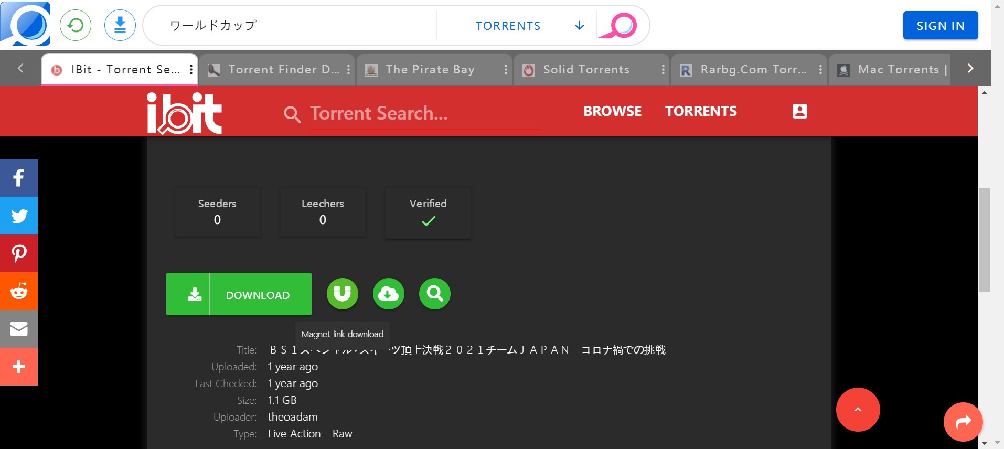Switch to The Pirate Bay tab
The image size is (1004, 449).
point(434,69)
